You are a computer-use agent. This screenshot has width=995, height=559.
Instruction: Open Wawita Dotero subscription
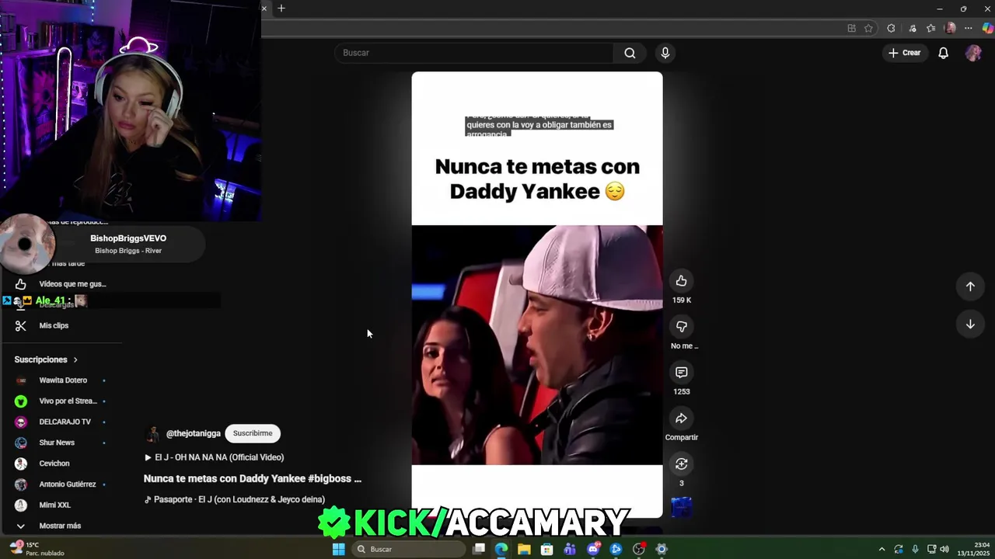(x=62, y=380)
